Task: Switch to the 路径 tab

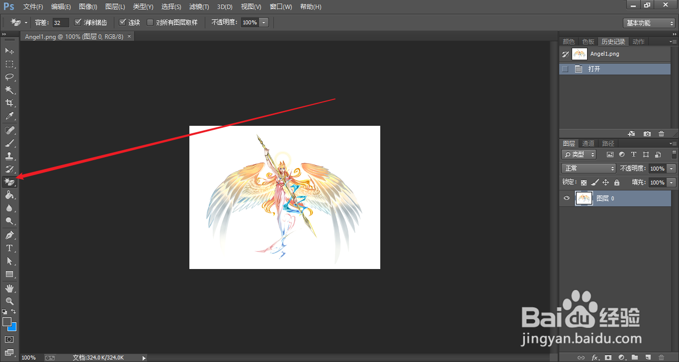Action: click(x=608, y=143)
